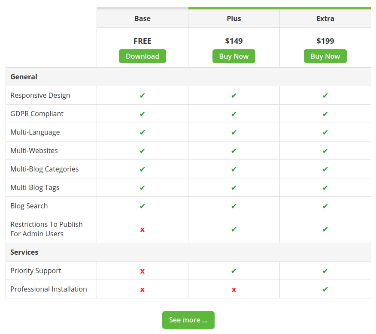The height and width of the screenshot is (334, 376).
Task: Click Multi-Language checkmark in Plus column
Action: 234,132
